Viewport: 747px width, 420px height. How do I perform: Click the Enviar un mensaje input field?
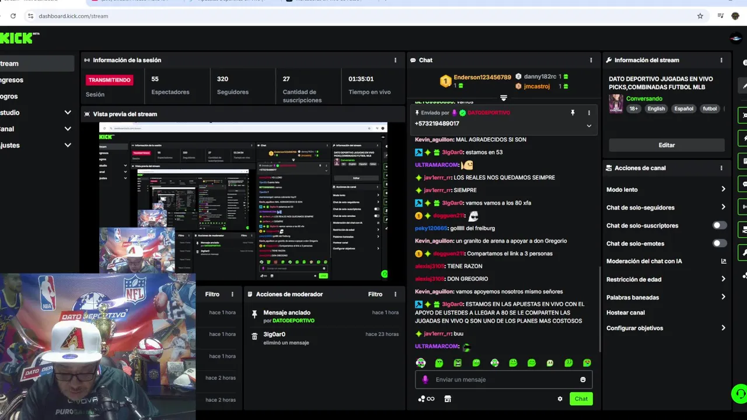(x=504, y=380)
